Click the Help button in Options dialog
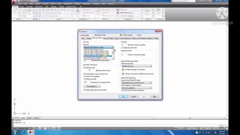240x135 pixels. tap(154, 96)
